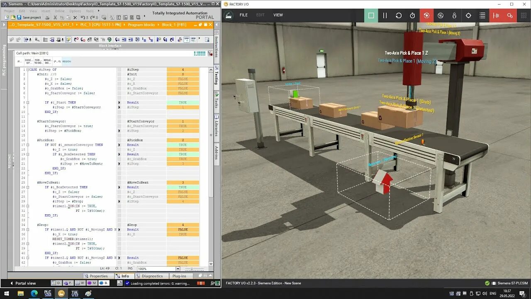This screenshot has width=531, height=299.
Task: Click the red conveyor exit arrow in scene
Action: pos(383,183)
